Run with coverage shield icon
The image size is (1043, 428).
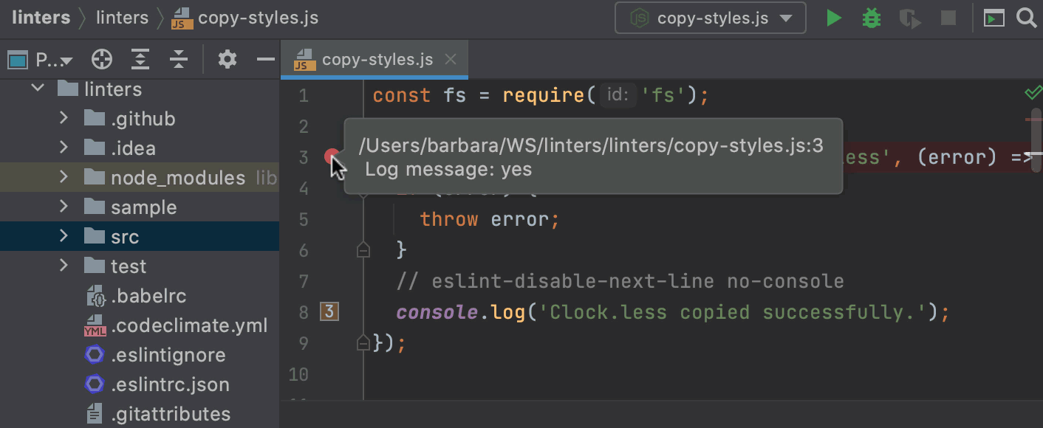[910, 18]
